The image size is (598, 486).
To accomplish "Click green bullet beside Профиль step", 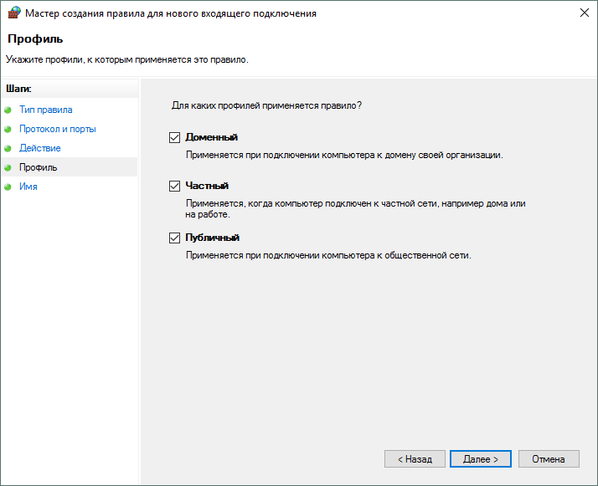I will (8, 167).
